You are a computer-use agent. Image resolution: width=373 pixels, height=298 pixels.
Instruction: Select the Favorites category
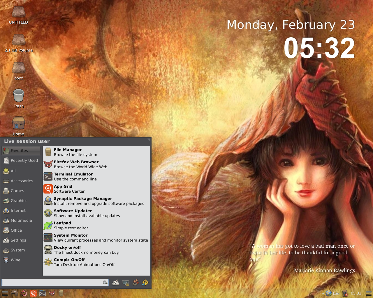coord(21,151)
